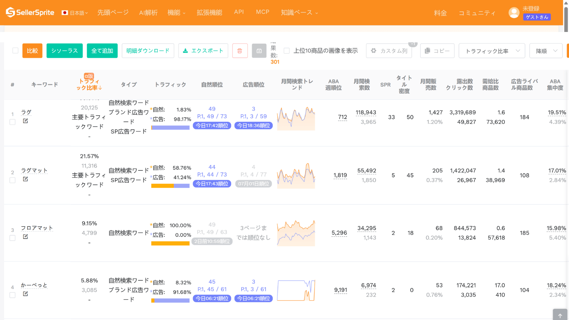Click the コピー button

pos(437,51)
